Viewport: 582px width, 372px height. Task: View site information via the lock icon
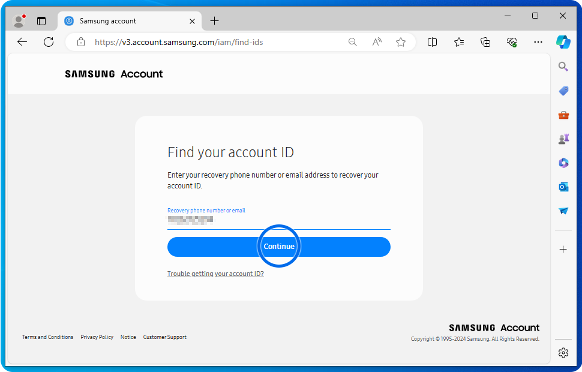coord(81,42)
